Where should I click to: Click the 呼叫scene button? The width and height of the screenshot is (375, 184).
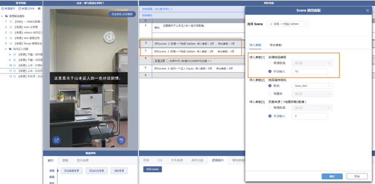pyautogui.click(x=152, y=169)
